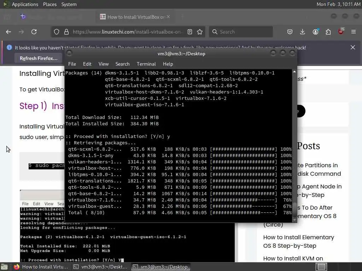Open the Firefox downloads panel
The image size is (362, 271).
[x=303, y=32]
